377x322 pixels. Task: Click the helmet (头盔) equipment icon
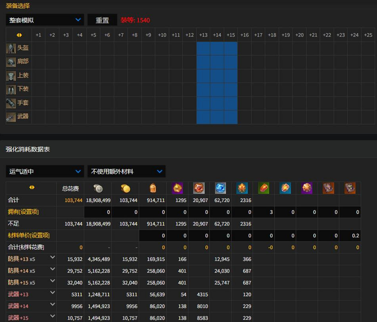point(11,48)
